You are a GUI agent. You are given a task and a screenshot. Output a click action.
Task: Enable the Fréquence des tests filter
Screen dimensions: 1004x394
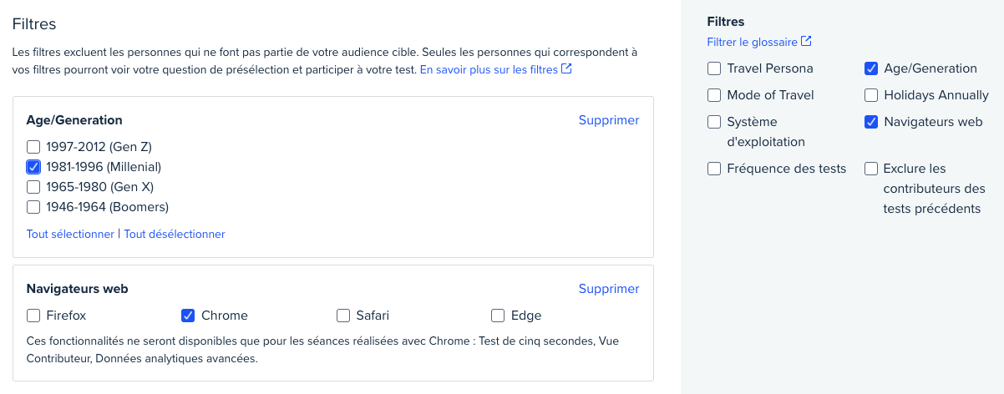pyautogui.click(x=714, y=169)
